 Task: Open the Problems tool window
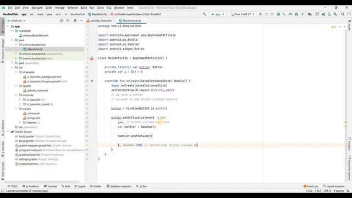31,186
